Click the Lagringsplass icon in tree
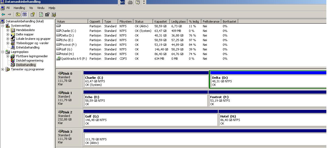This screenshot has height=148, width=328. pos(8,52)
